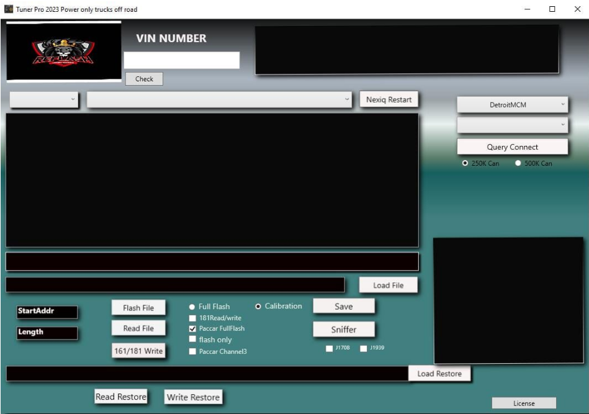Click inside the VIN NUMBER input field
This screenshot has height=414, width=589.
[182, 60]
